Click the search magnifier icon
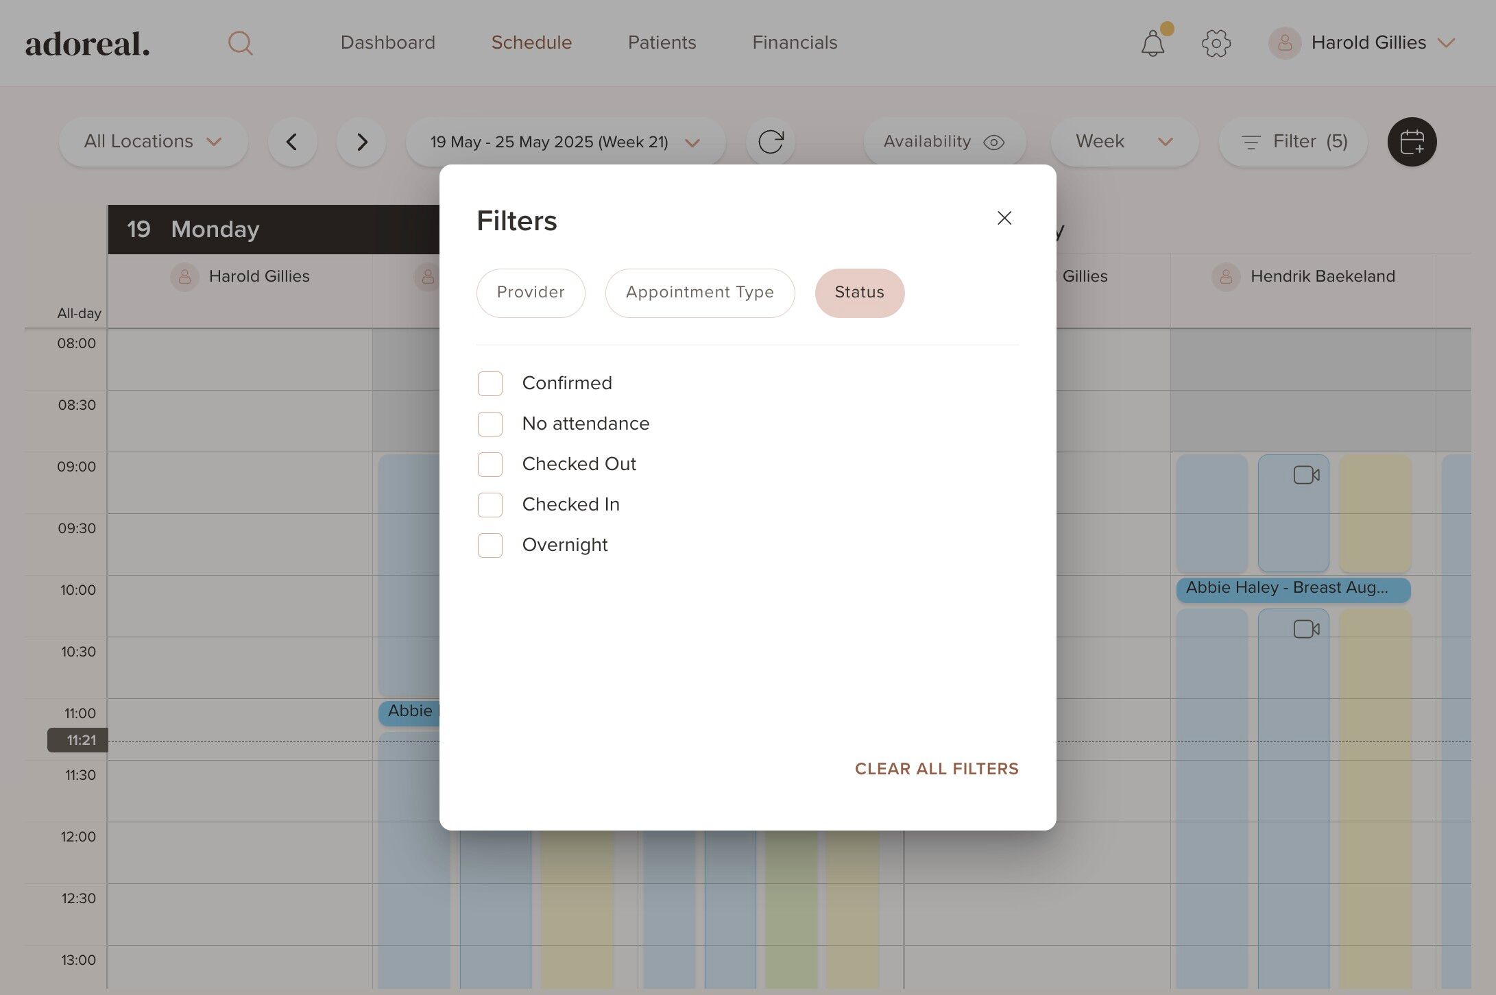 [240, 43]
